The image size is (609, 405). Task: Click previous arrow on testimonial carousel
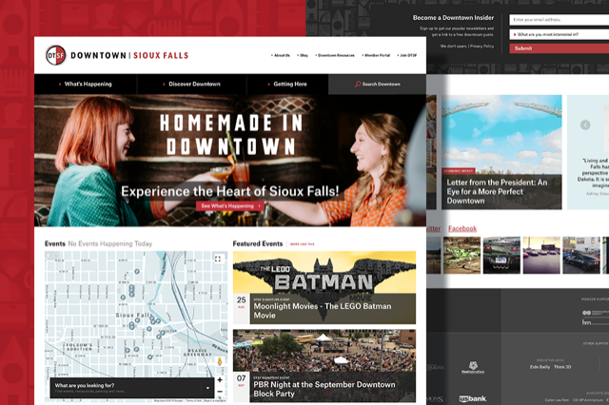pos(585,125)
